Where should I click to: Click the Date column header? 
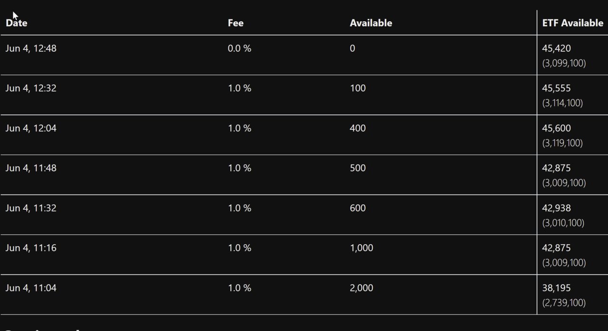(x=16, y=23)
